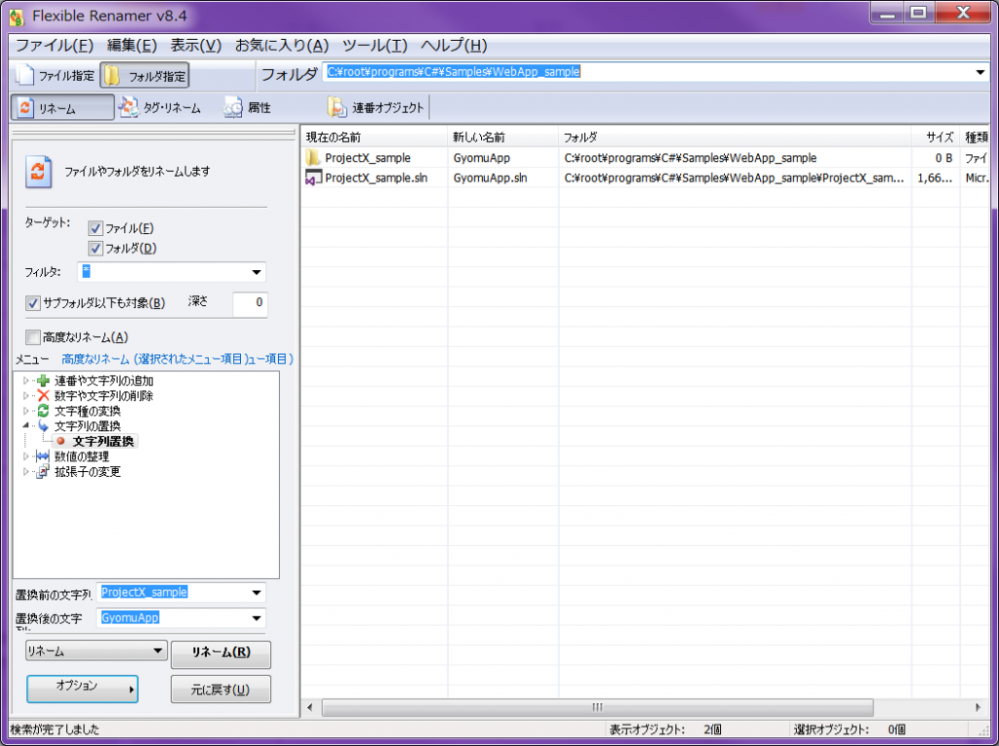Viewport: 999px width, 746px height.
Task: Click the red X icon for 数字や文字列の削除
Action: coord(43,396)
